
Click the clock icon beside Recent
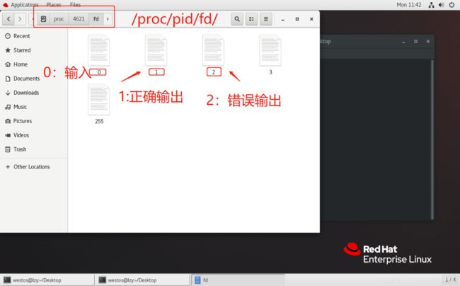(x=8, y=36)
